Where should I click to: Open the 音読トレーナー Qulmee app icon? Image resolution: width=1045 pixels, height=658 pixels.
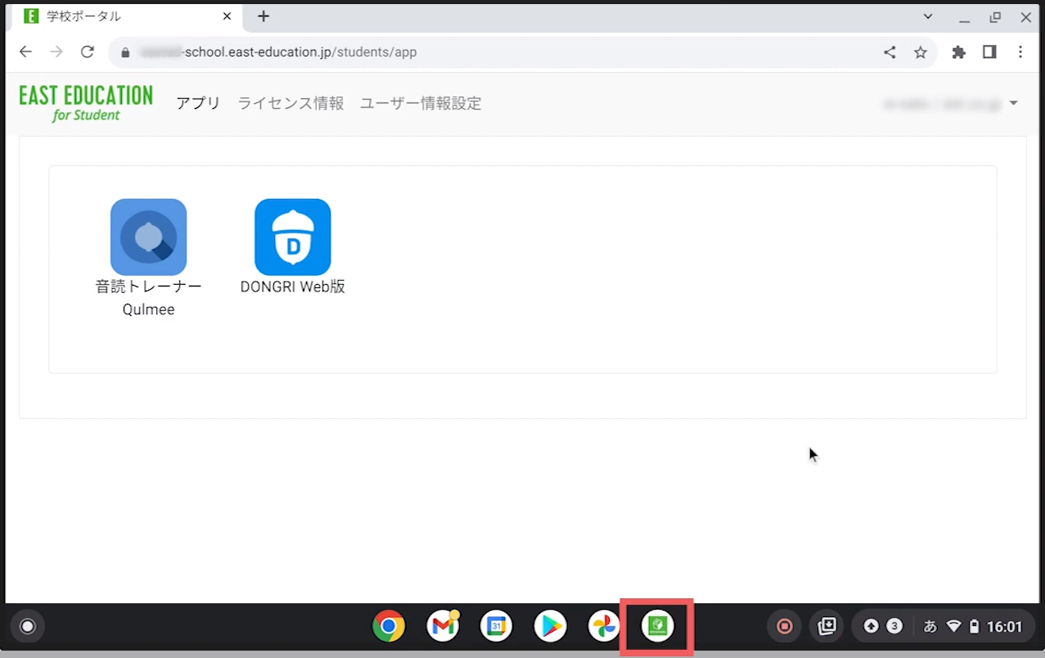point(148,237)
